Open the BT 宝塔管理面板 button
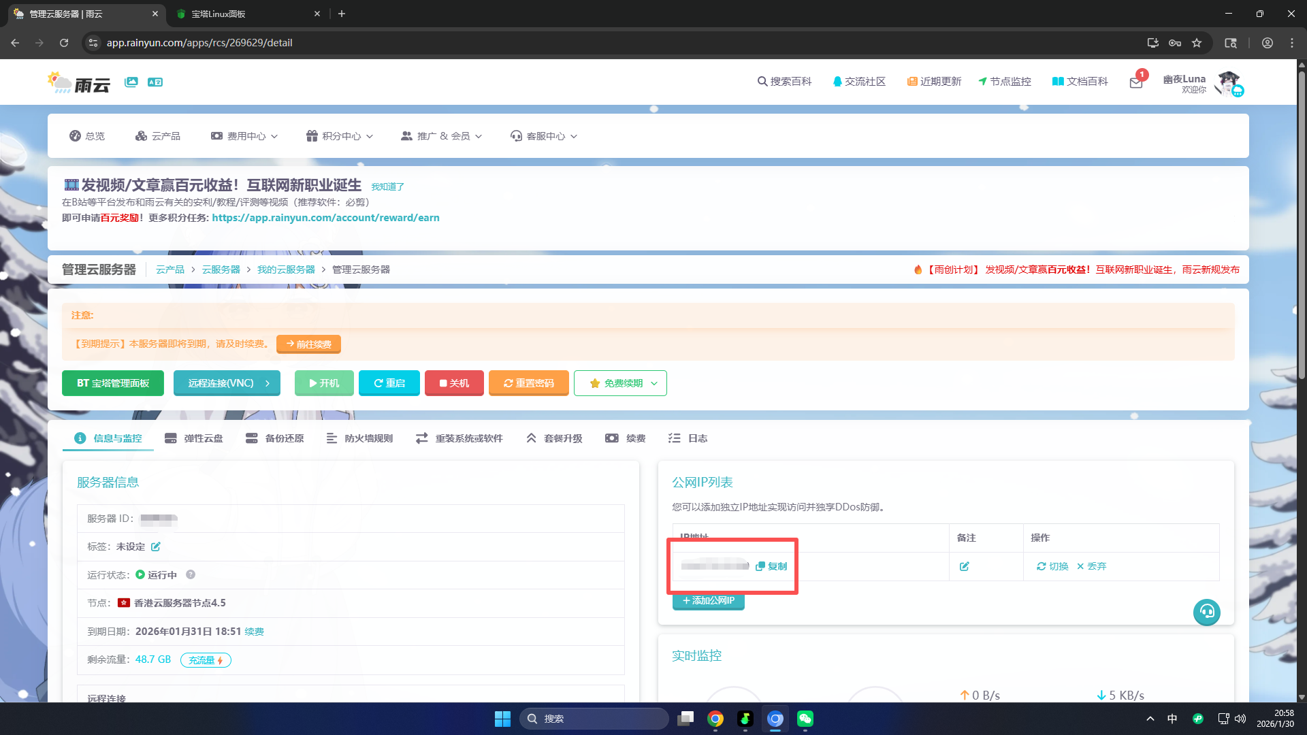The image size is (1307, 735). (113, 383)
